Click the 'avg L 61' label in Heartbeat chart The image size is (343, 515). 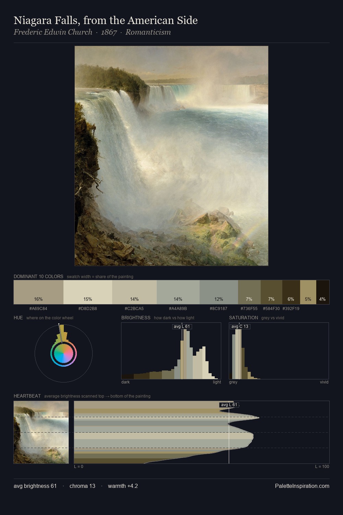coord(229,405)
